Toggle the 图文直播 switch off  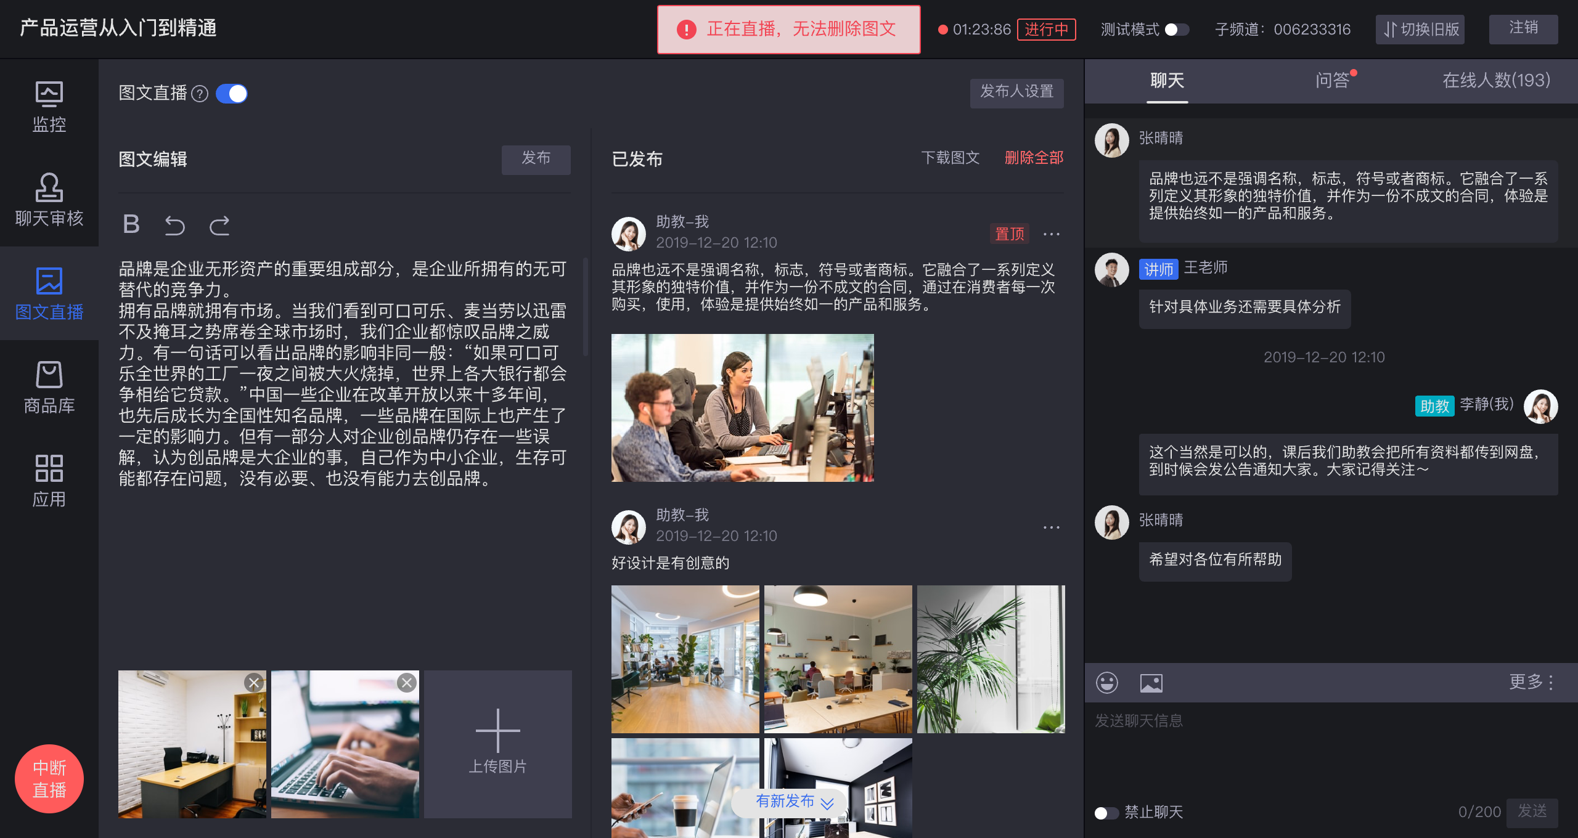[x=232, y=94]
